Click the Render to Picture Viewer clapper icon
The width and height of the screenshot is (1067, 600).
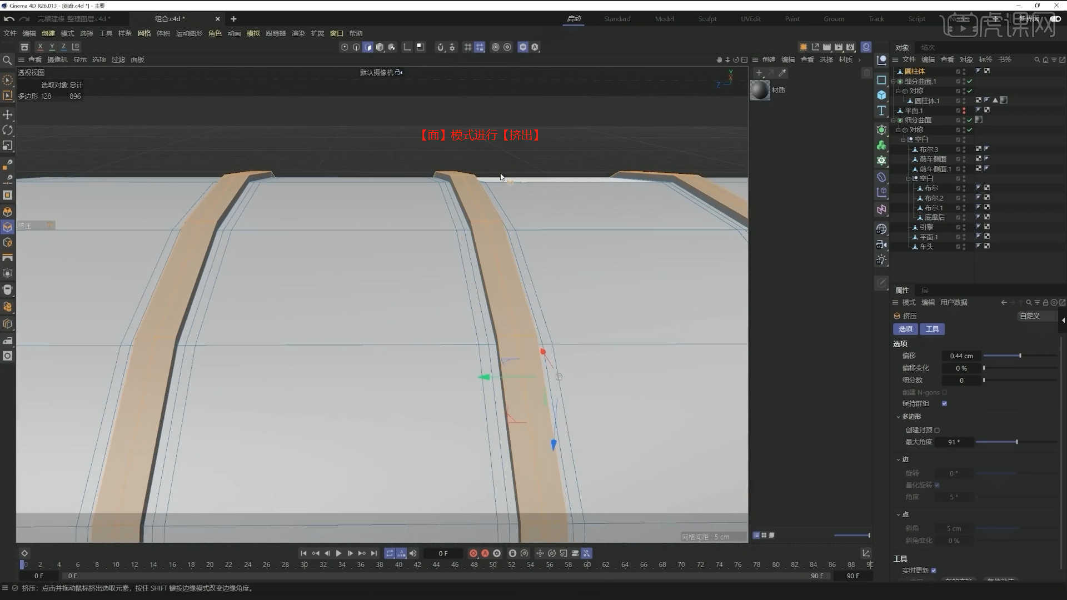pyautogui.click(x=839, y=47)
